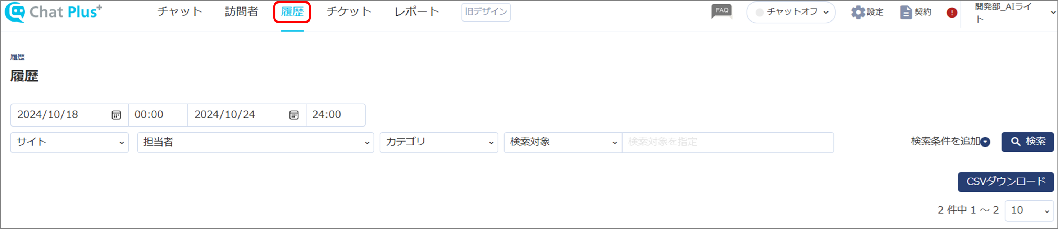Open the カテゴリ dropdown
This screenshot has width=1058, height=229.
pos(439,142)
